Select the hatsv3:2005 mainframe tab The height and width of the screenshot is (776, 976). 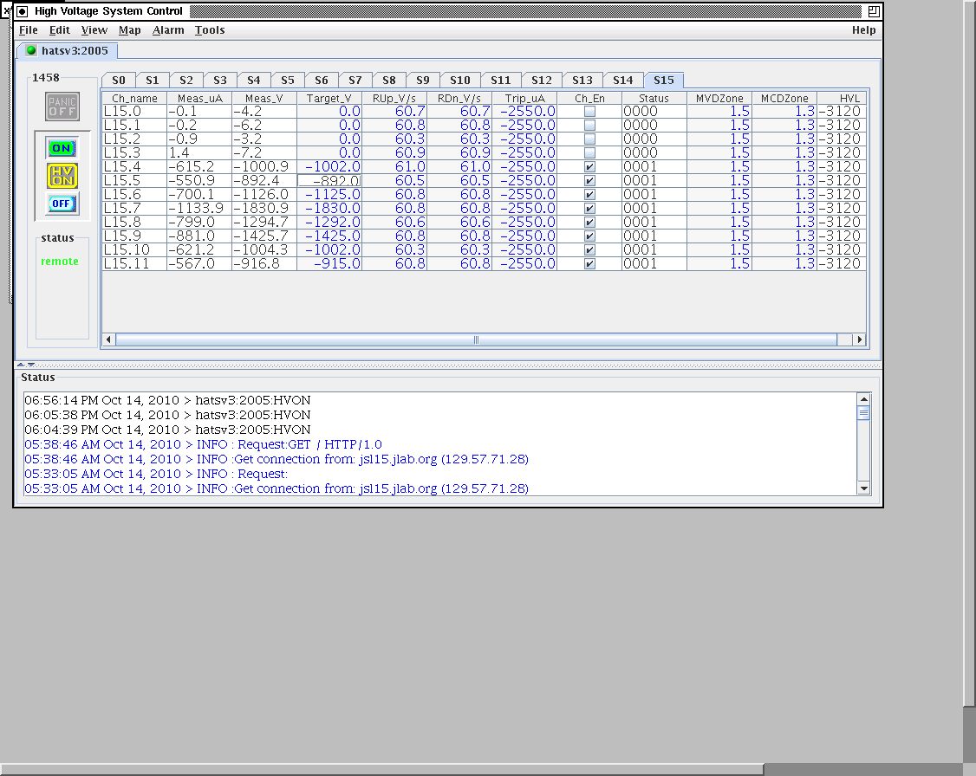click(x=67, y=50)
